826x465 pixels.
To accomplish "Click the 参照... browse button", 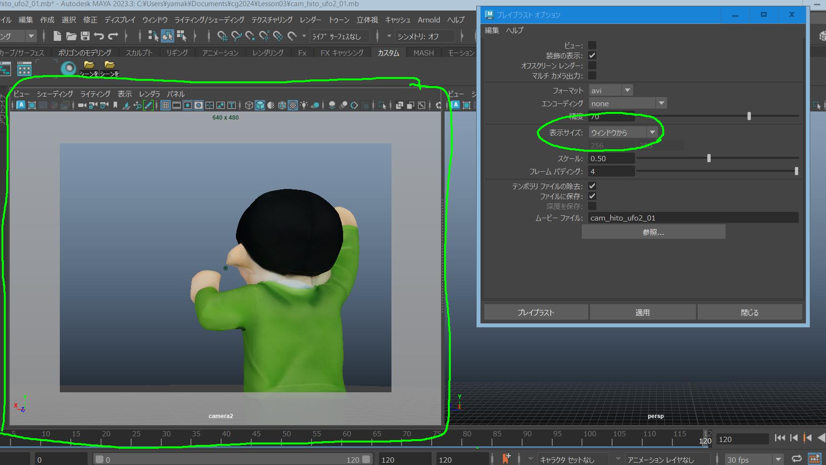I will coord(653,232).
